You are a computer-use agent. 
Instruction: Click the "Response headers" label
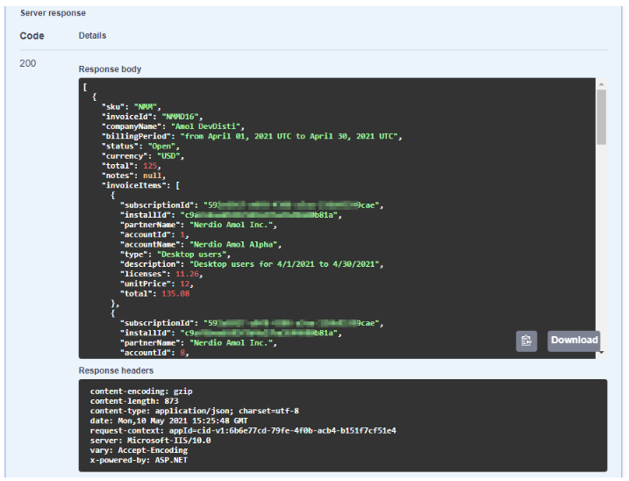116,370
